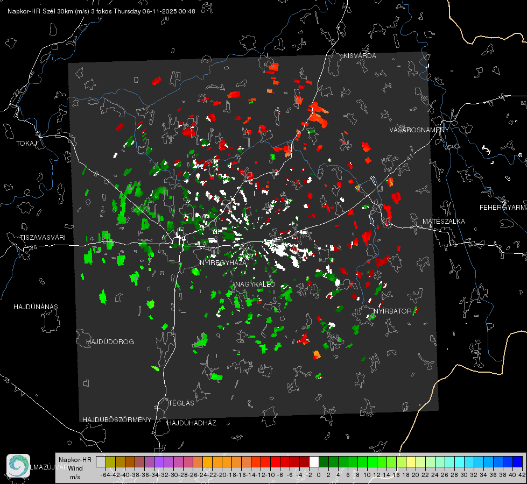The height and width of the screenshot is (484, 527).
Task: Click the swirl logo icon
Action: (x=18, y=466)
